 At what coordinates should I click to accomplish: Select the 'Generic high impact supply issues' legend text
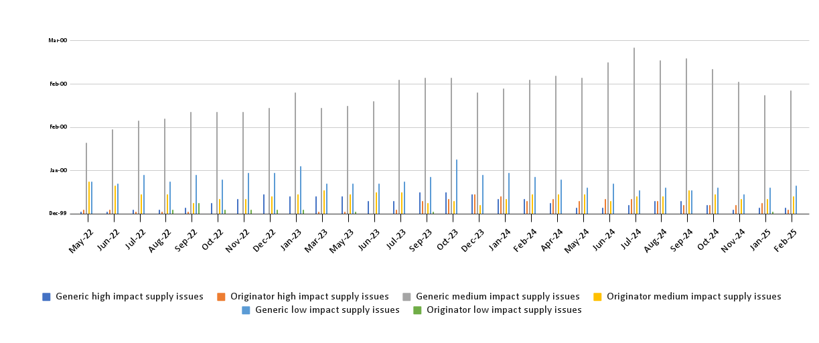[129, 297]
